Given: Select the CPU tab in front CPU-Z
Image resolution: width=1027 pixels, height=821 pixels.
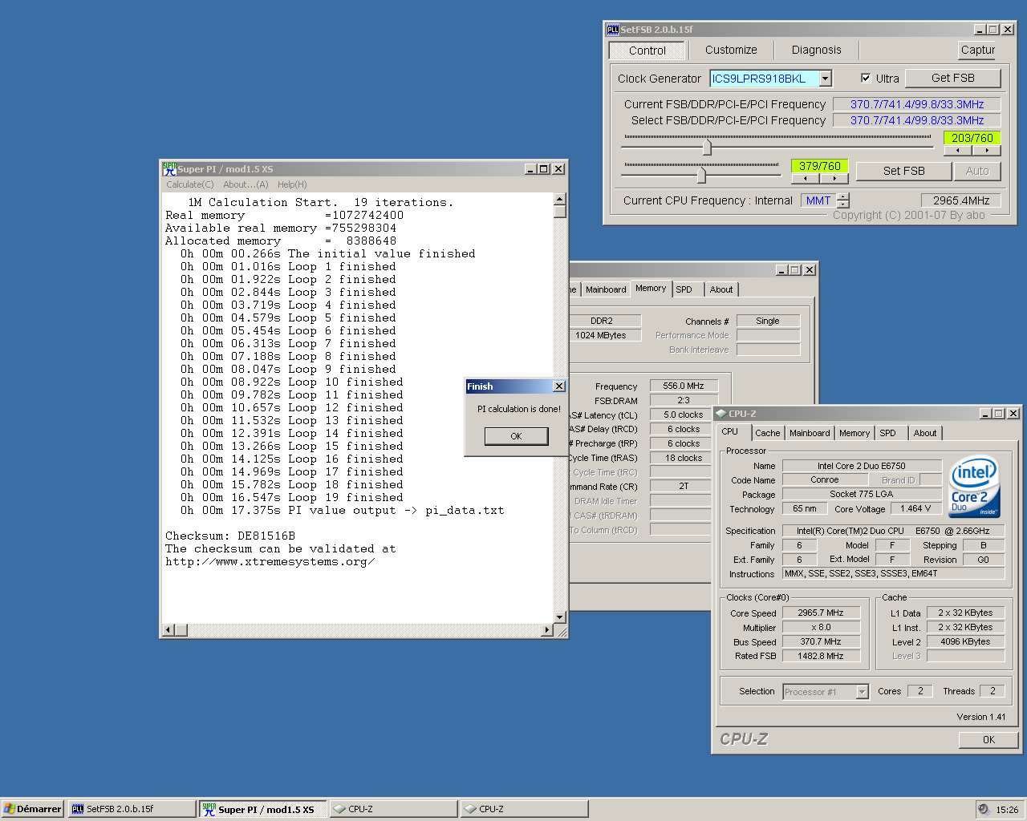Looking at the screenshot, I should (x=730, y=431).
